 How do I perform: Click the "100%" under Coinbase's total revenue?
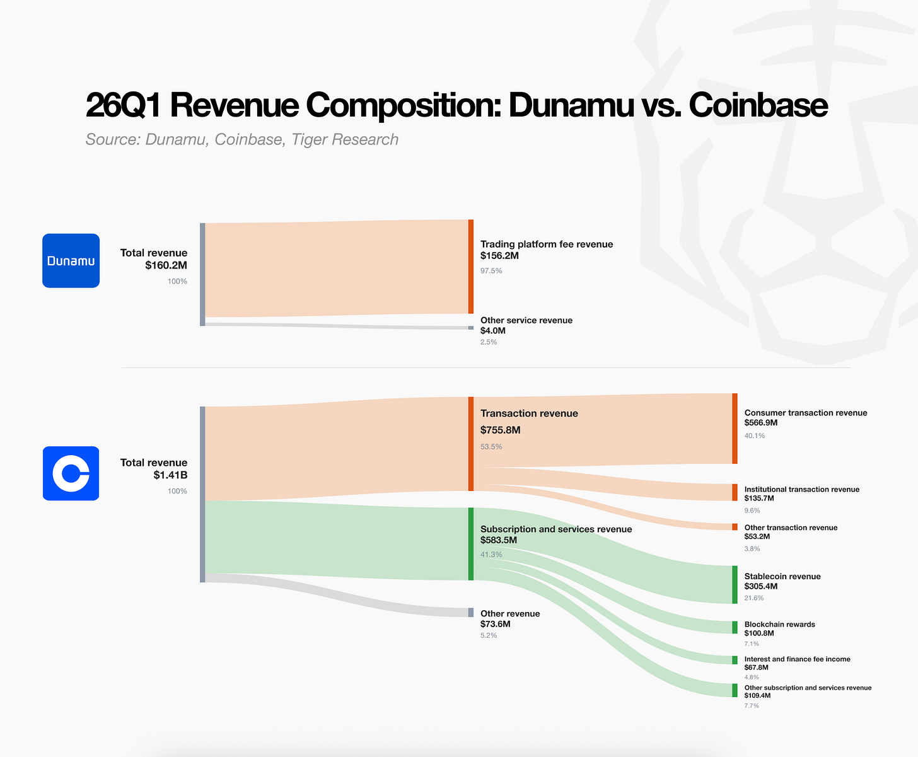pyautogui.click(x=177, y=491)
